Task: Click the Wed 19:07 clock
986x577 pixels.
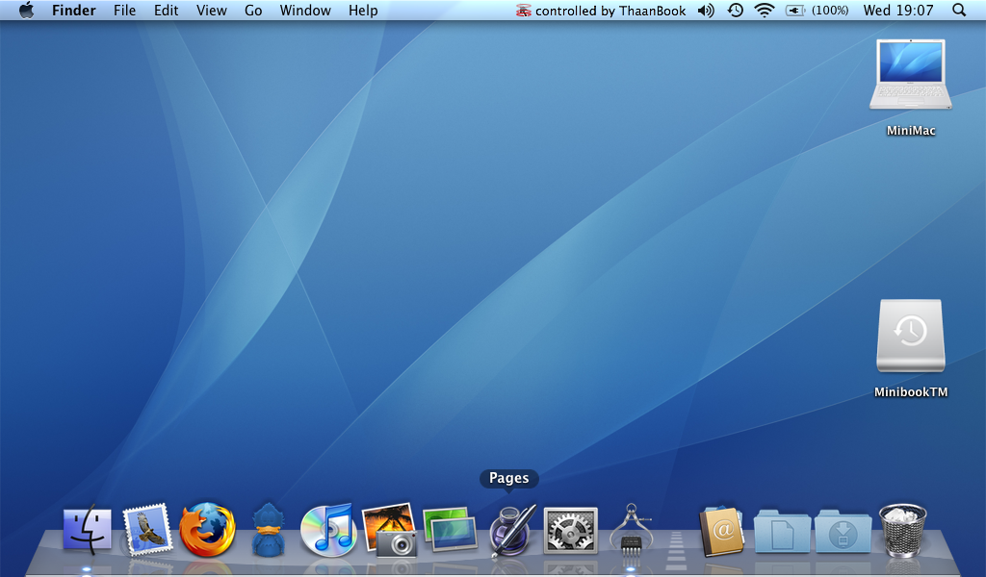Action: 898,10
